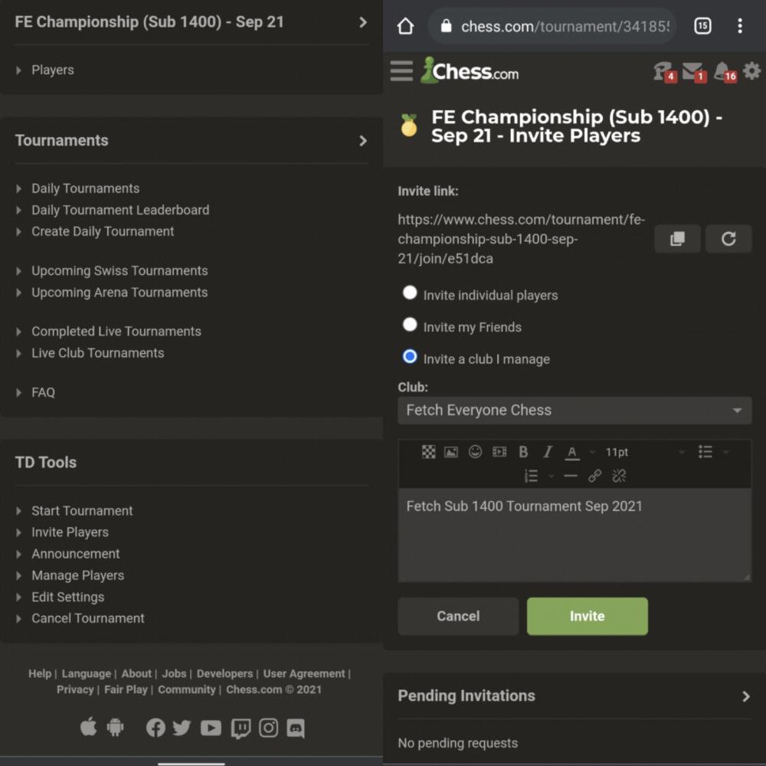Open the 11pt font size dropdown
Viewport: 766px width, 766px height.
tap(644, 453)
